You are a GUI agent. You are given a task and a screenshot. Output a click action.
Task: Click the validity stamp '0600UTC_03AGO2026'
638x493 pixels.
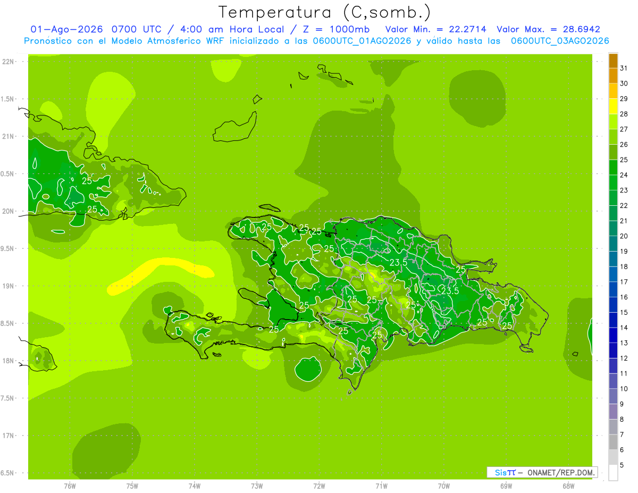560,41
